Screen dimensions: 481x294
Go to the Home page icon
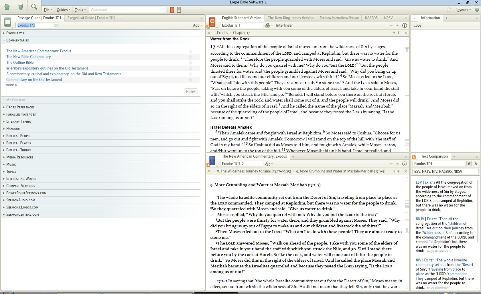tap(7, 7)
